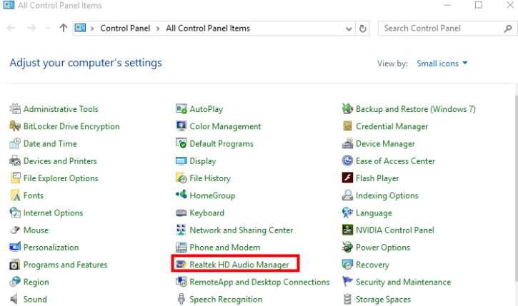Open Backup and Restore (Windows 7)
518x306 pixels.
pos(415,109)
